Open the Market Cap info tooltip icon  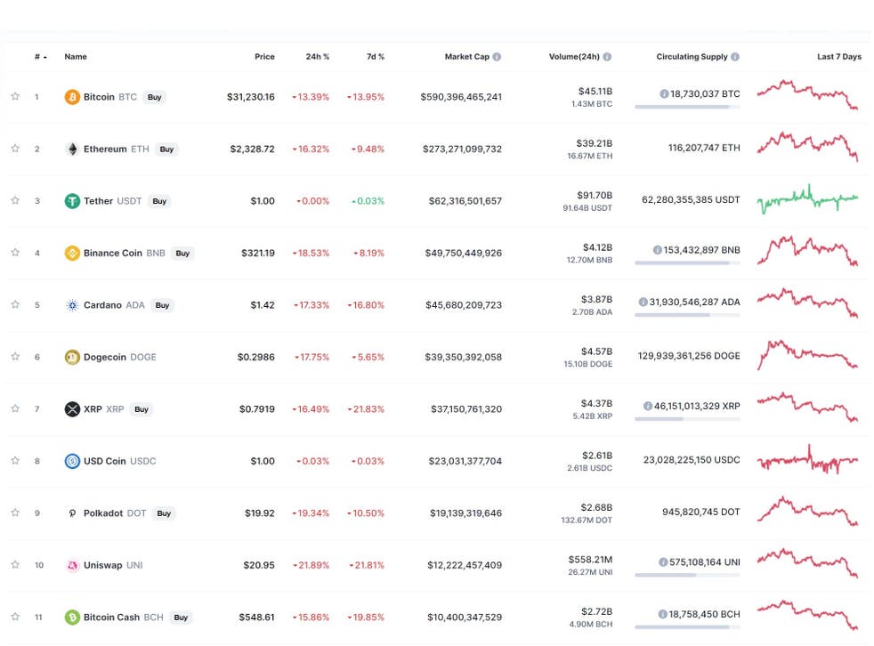point(497,57)
